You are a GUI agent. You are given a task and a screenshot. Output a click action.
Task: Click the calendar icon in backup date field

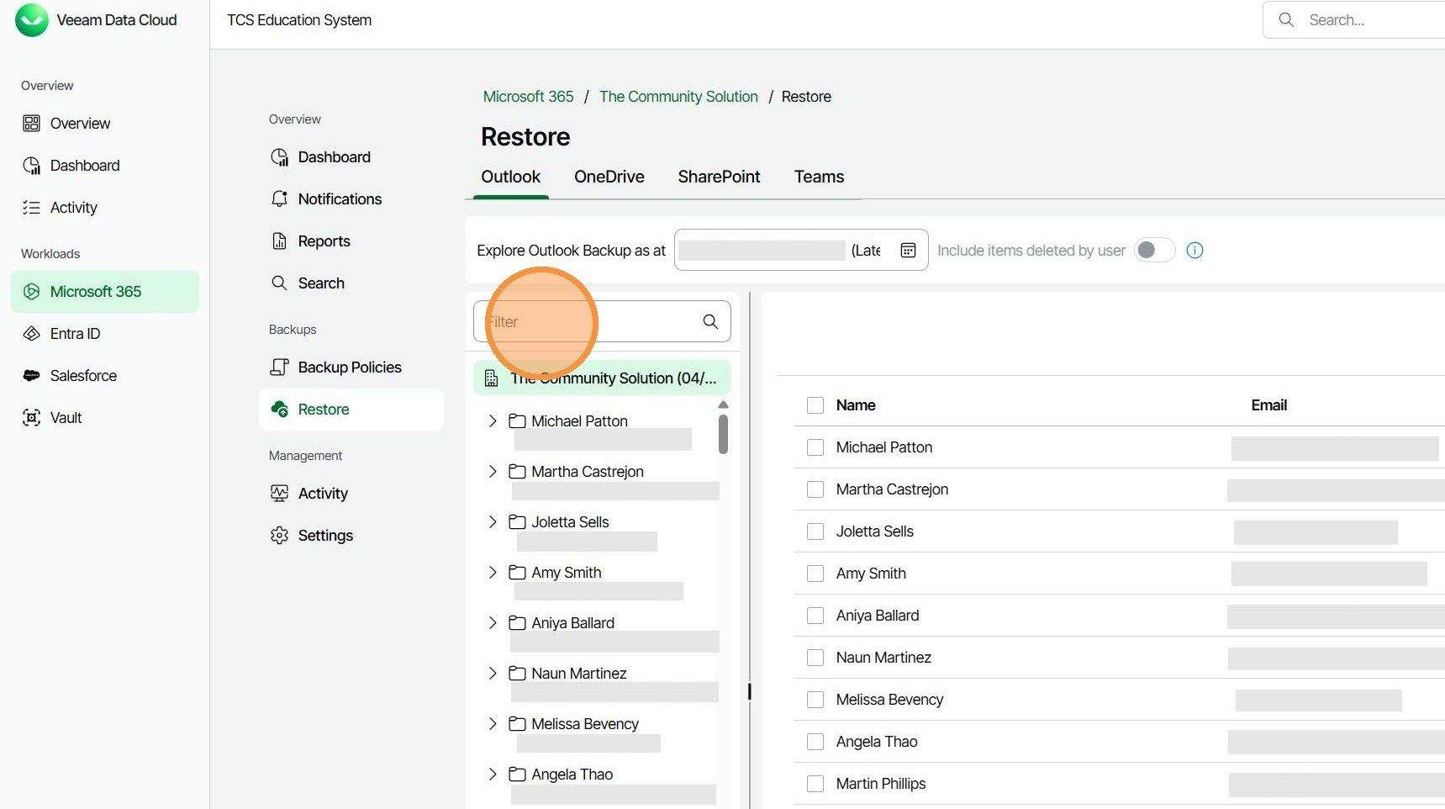[908, 250]
